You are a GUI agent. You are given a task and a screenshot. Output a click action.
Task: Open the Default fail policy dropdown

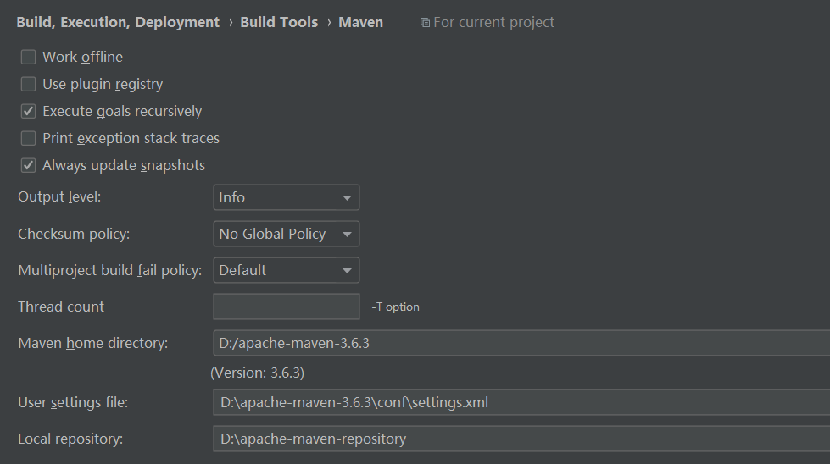287,271
